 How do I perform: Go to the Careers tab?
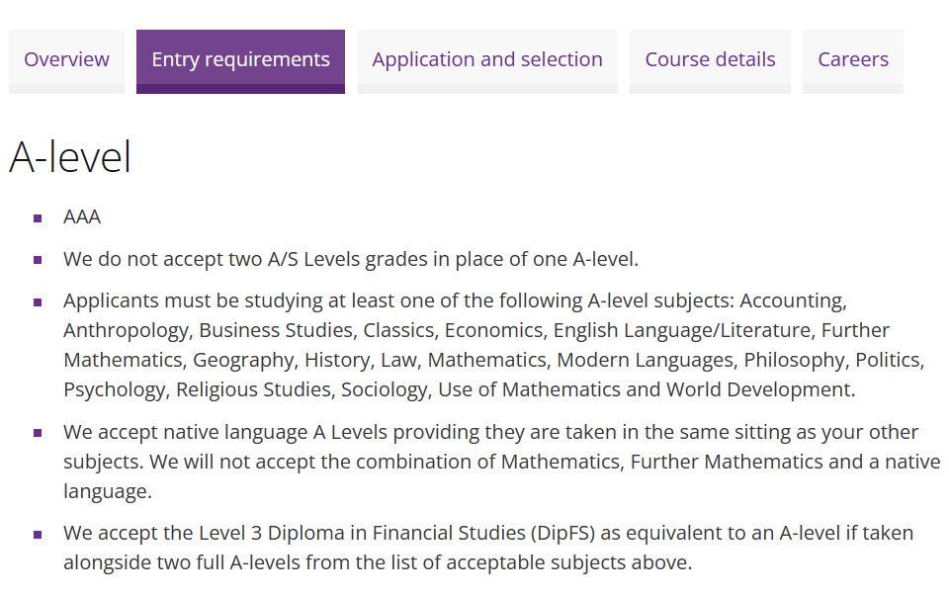click(x=853, y=61)
